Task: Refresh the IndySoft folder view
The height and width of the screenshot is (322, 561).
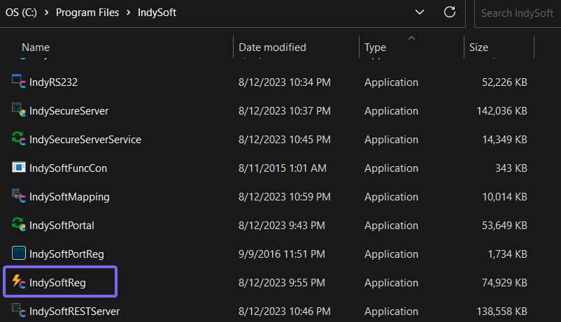Action: coord(450,13)
